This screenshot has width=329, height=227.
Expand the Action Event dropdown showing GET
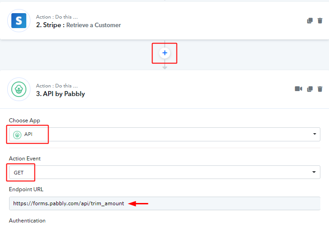coord(164,172)
